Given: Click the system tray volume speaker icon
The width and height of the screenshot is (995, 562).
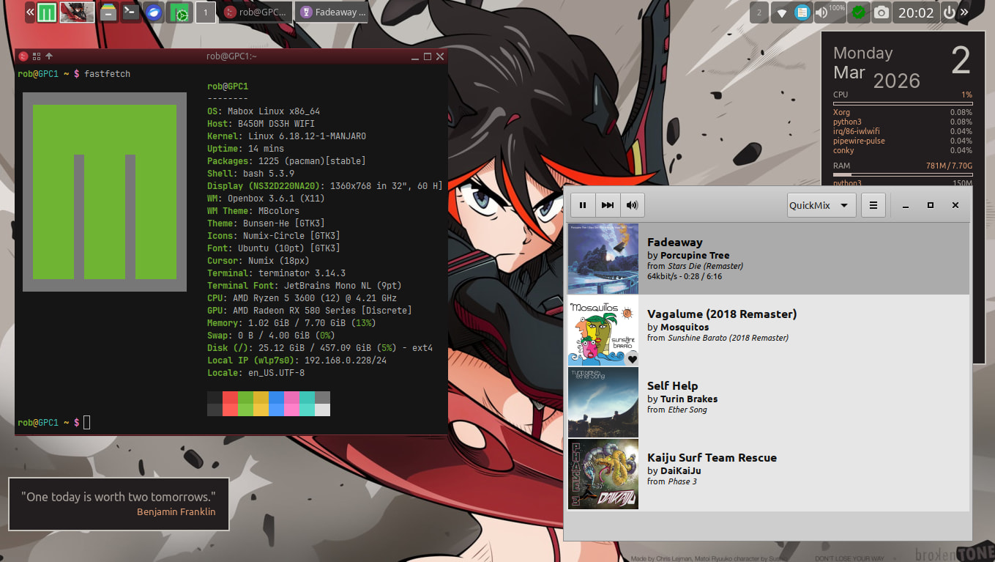Looking at the screenshot, I should click(x=821, y=12).
